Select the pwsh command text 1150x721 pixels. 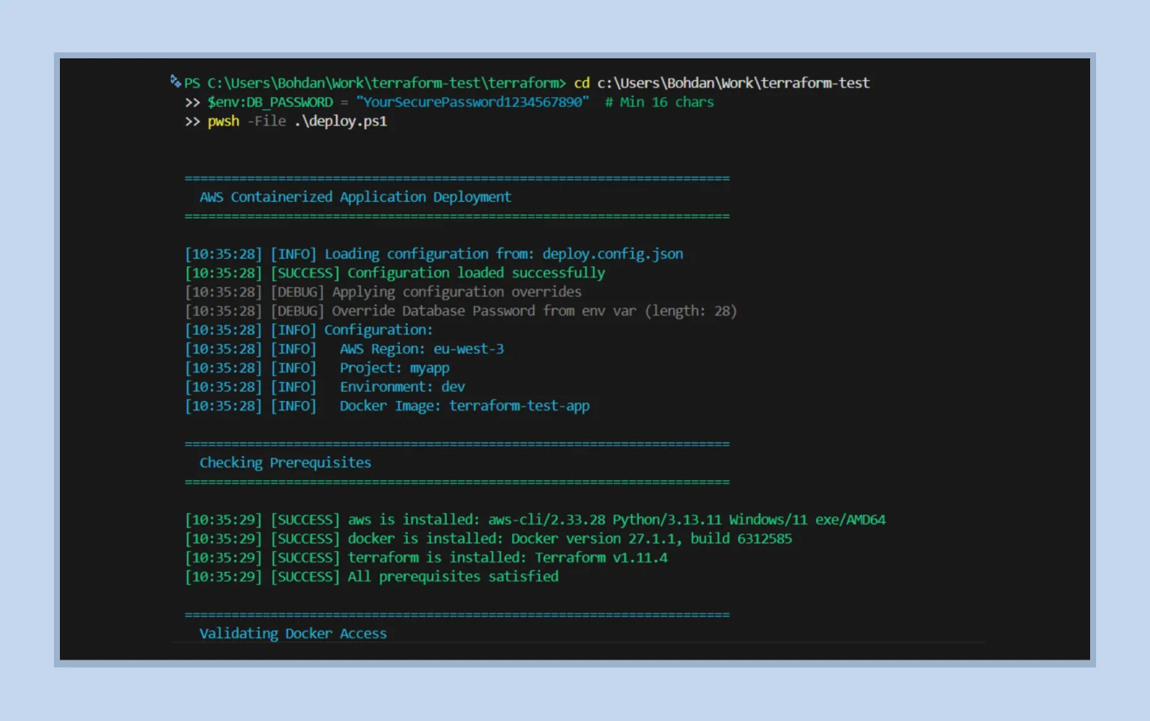tap(222, 120)
